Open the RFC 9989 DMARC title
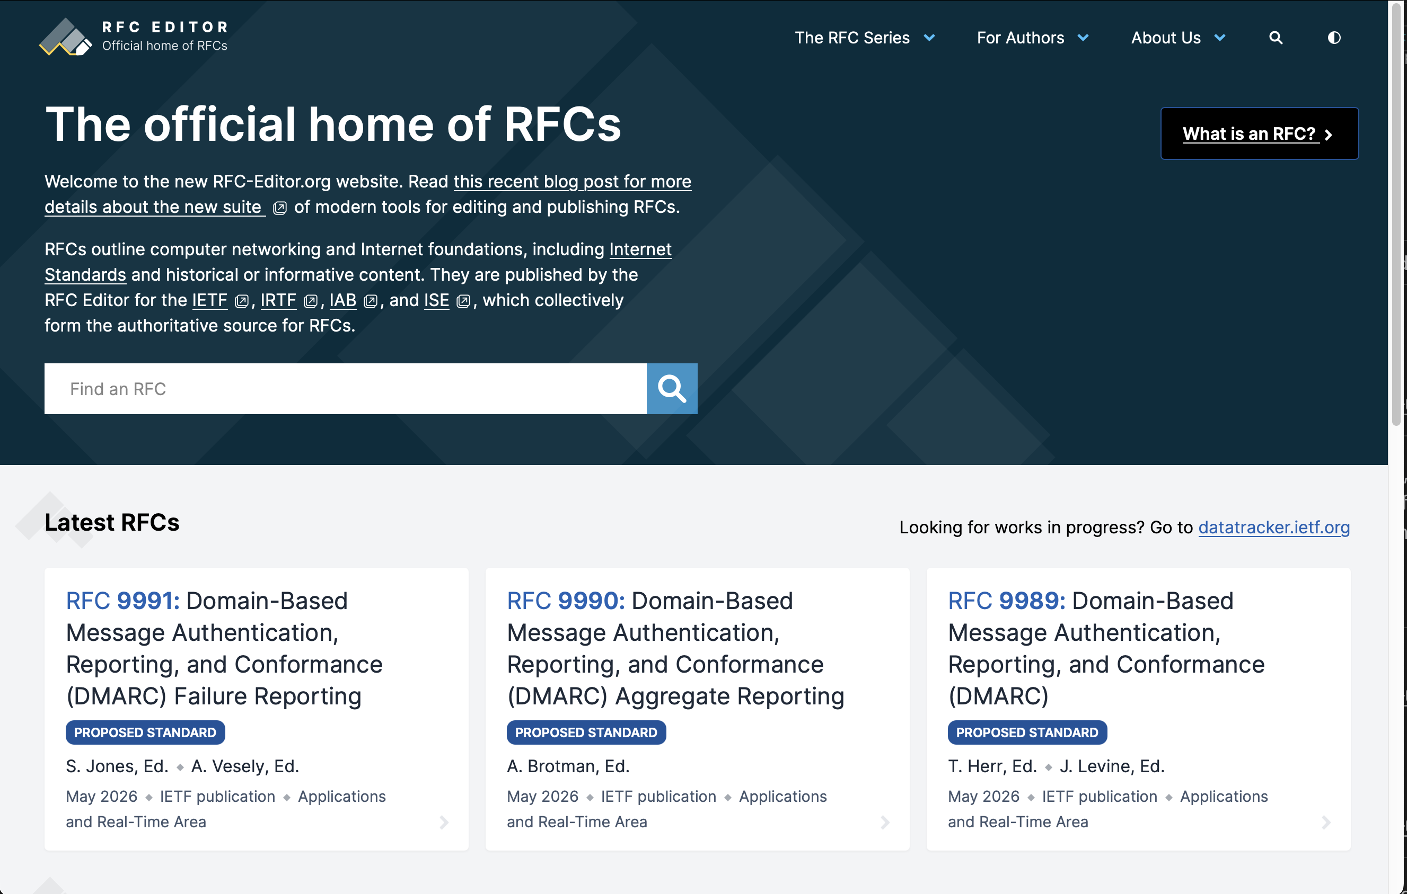Screen dimensions: 1407x894 1106,648
